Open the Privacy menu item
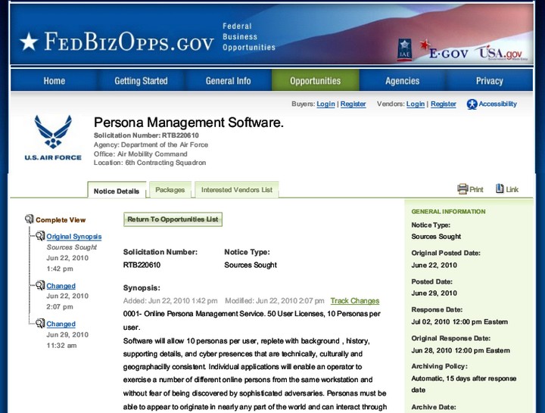This screenshot has width=545, height=413. tap(490, 81)
